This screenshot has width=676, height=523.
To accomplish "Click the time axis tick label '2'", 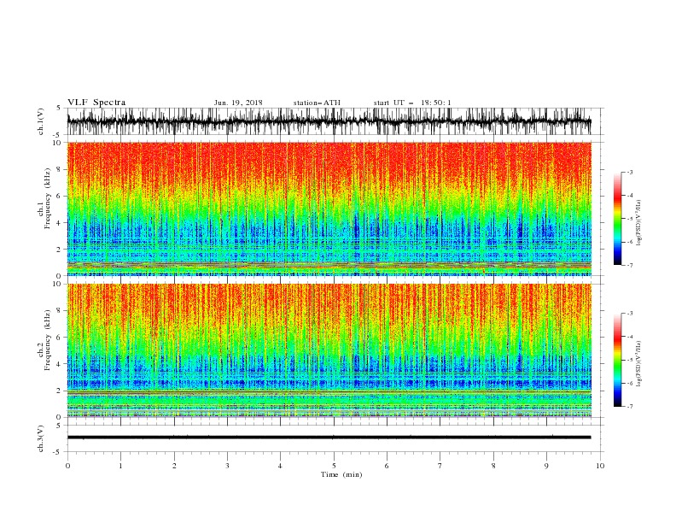I will 174,466.
